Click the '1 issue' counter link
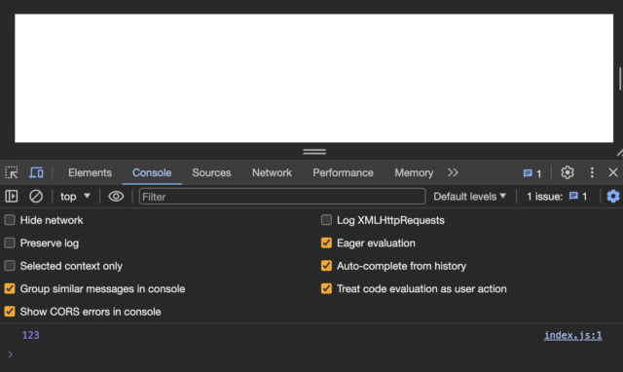 tap(557, 197)
